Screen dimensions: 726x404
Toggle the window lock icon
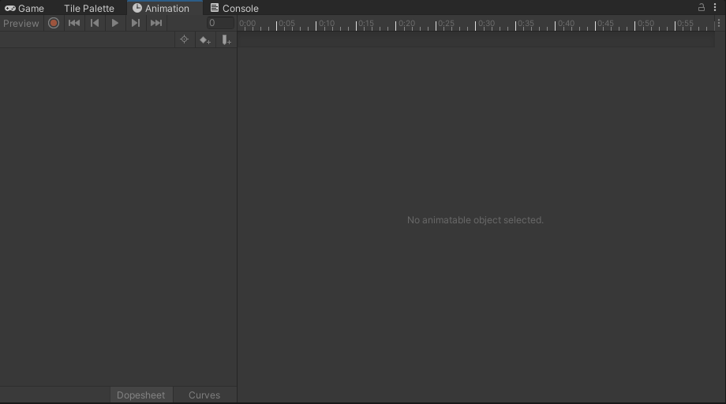coord(702,7)
